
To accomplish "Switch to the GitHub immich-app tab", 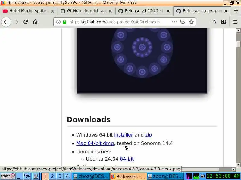I will click(86, 11).
